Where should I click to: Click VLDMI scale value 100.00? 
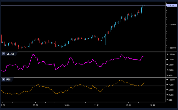point(171,54)
